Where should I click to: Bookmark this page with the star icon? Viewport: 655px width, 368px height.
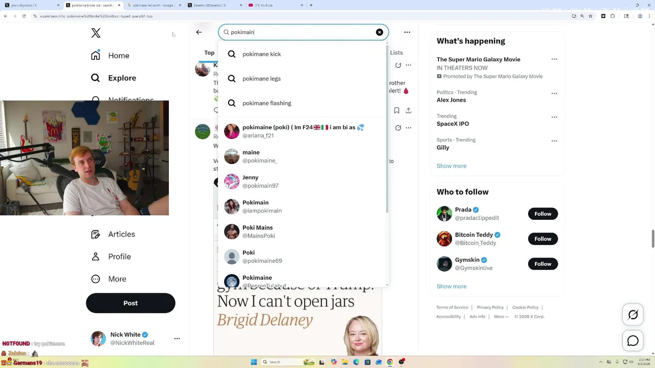pyautogui.click(x=591, y=16)
